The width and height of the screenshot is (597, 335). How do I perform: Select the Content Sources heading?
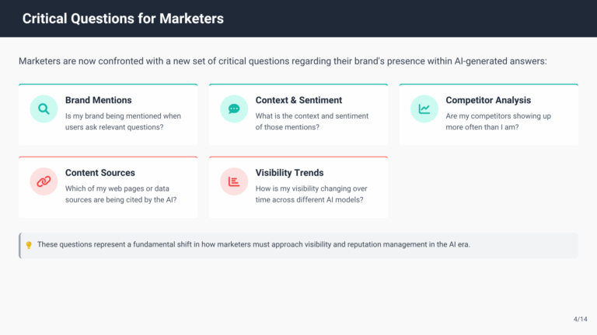coord(99,173)
